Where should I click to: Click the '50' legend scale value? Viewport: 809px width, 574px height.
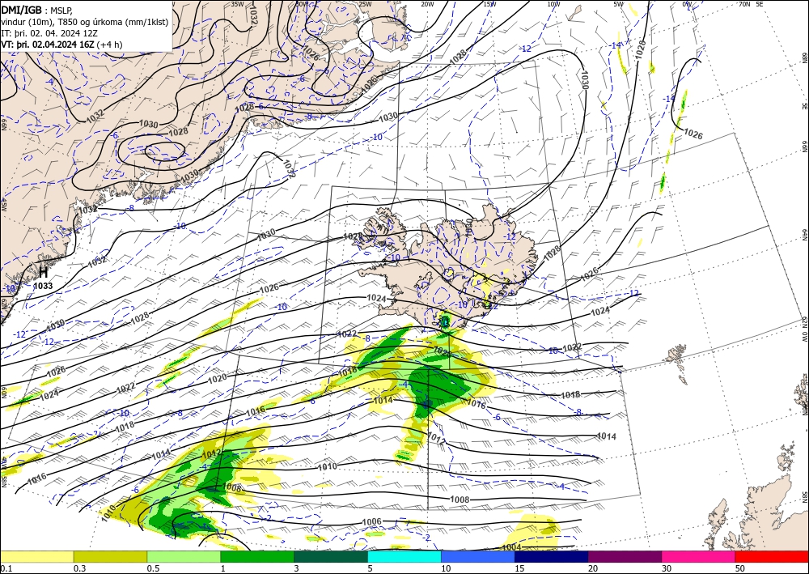(740, 568)
